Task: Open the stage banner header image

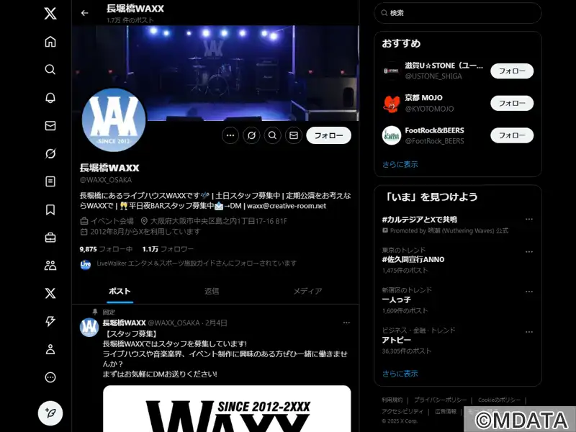Action: click(x=215, y=73)
